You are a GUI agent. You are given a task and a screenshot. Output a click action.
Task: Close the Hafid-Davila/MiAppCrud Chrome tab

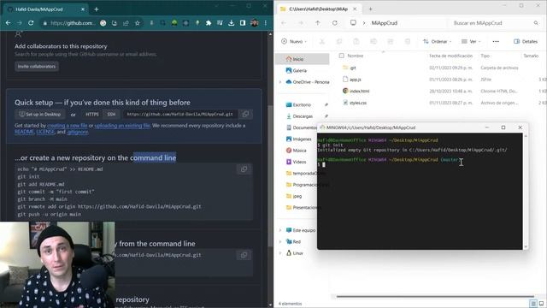pyautogui.click(x=83, y=9)
